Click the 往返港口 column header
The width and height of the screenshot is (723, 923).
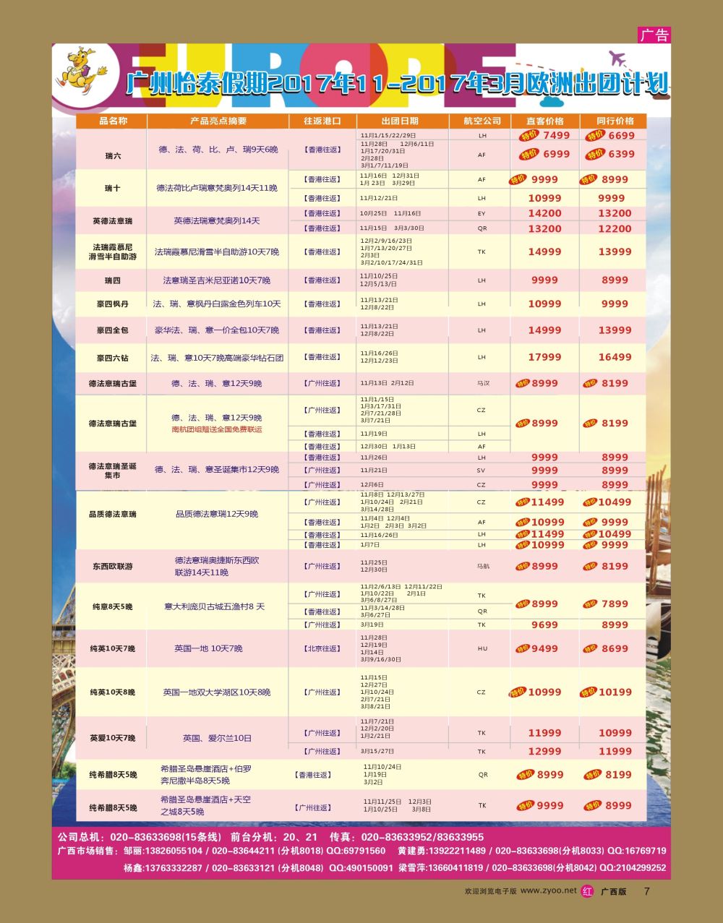(x=322, y=121)
